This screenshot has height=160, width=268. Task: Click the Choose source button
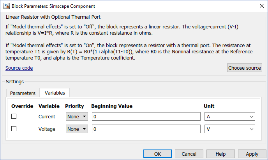(x=244, y=68)
